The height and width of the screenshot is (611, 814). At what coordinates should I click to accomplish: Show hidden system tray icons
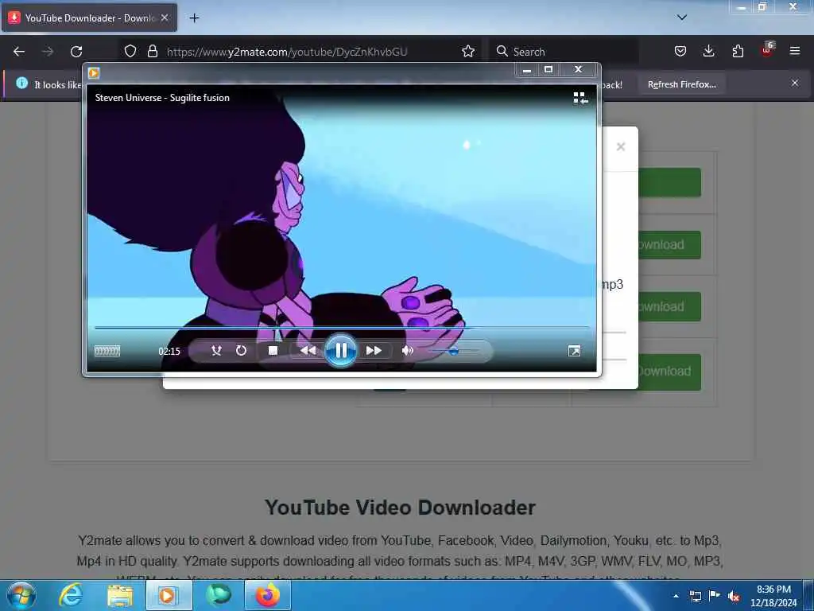pos(676,596)
